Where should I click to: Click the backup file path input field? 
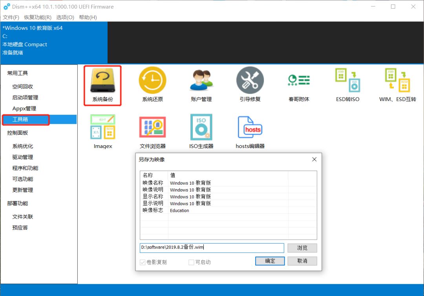pyautogui.click(x=212, y=247)
